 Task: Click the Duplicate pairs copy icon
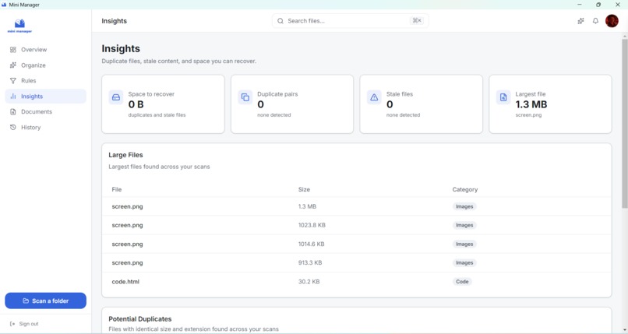(245, 97)
